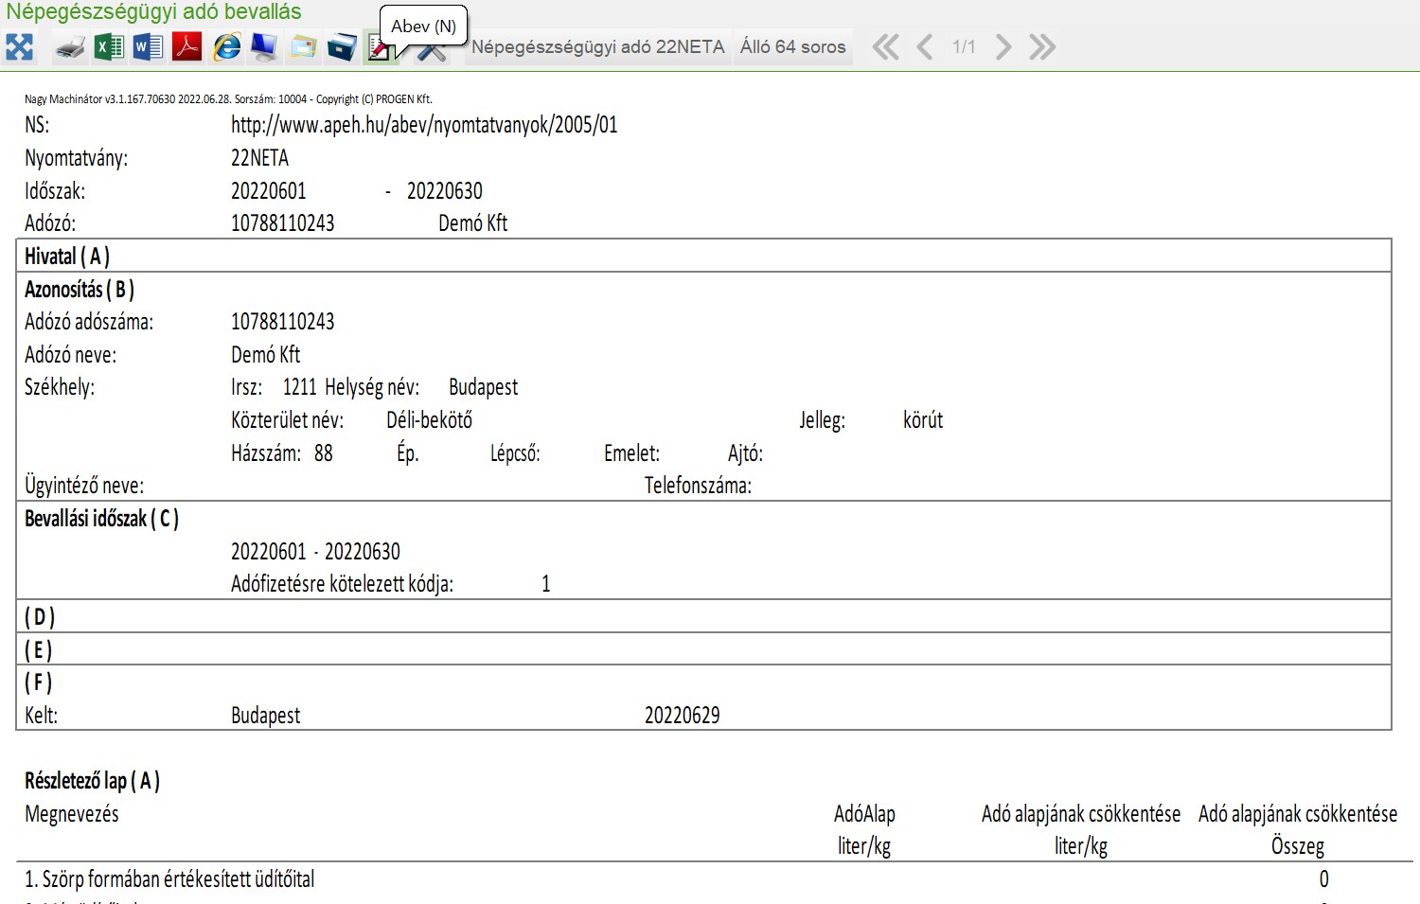Export the report to PDF
1420x904 pixels.
pyautogui.click(x=186, y=46)
